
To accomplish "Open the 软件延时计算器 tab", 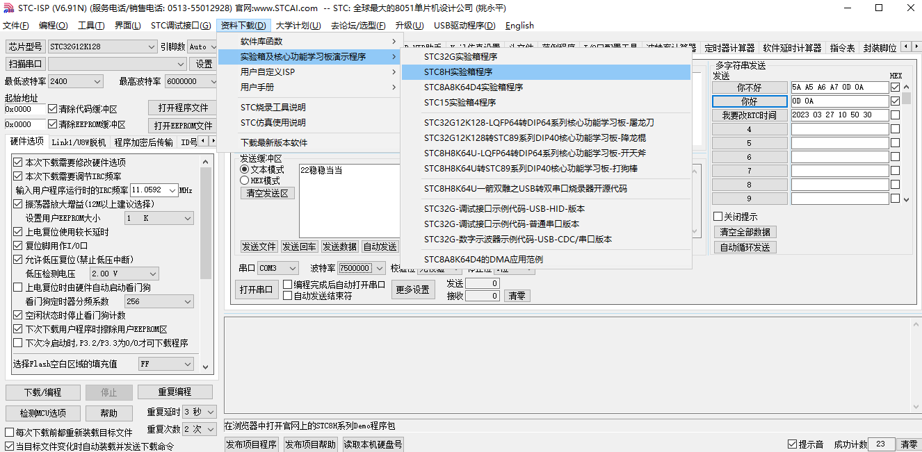I will coord(792,48).
